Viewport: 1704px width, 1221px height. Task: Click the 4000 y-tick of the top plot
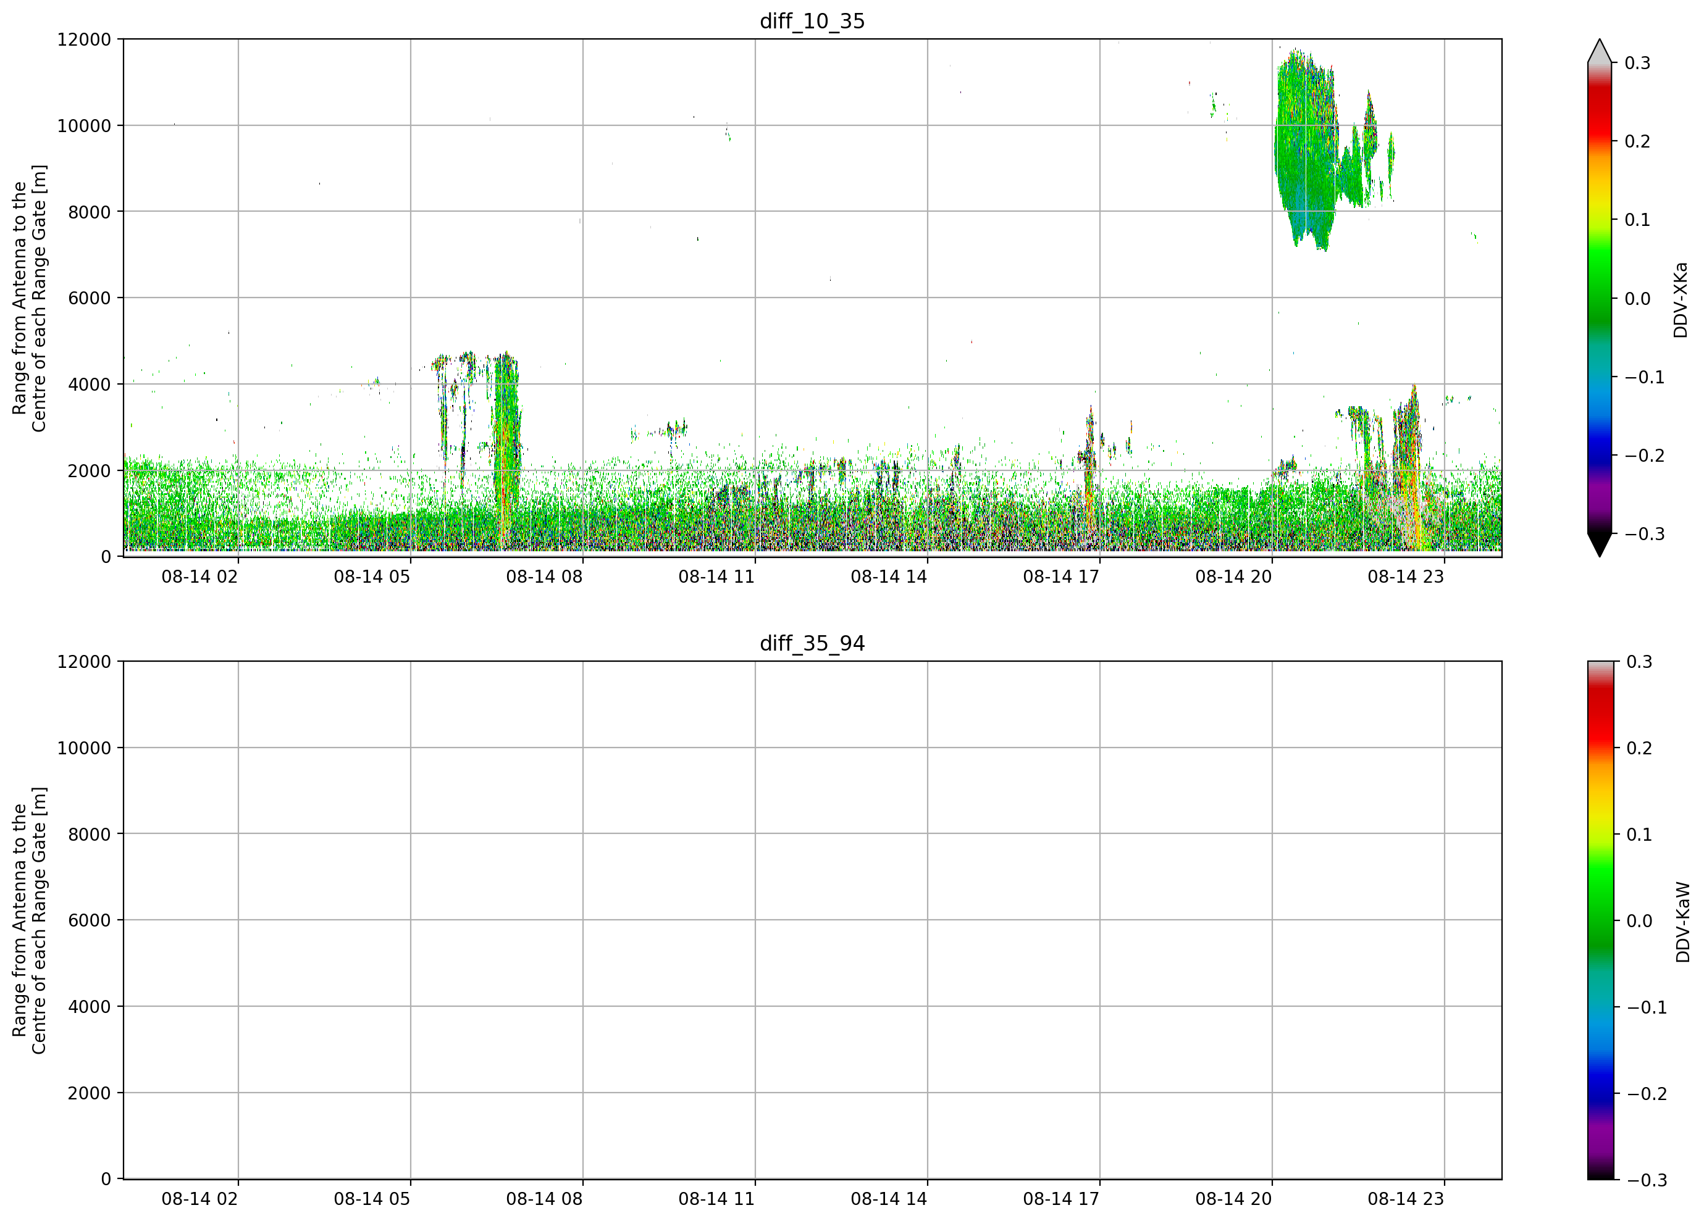pyautogui.click(x=90, y=385)
